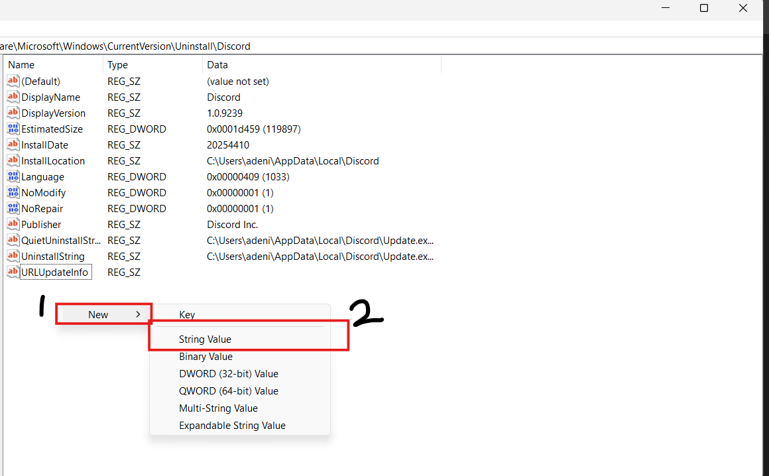
Task: Click REG_SZ type in the URLUpdateInfo row
Action: (124, 272)
